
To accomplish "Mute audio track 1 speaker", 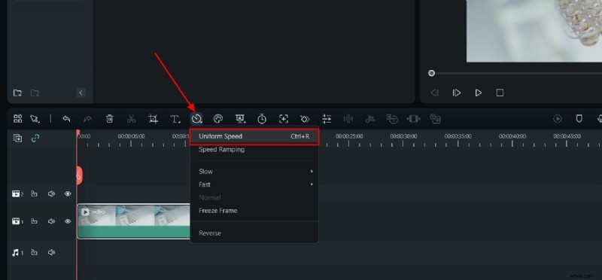I will (51, 252).
